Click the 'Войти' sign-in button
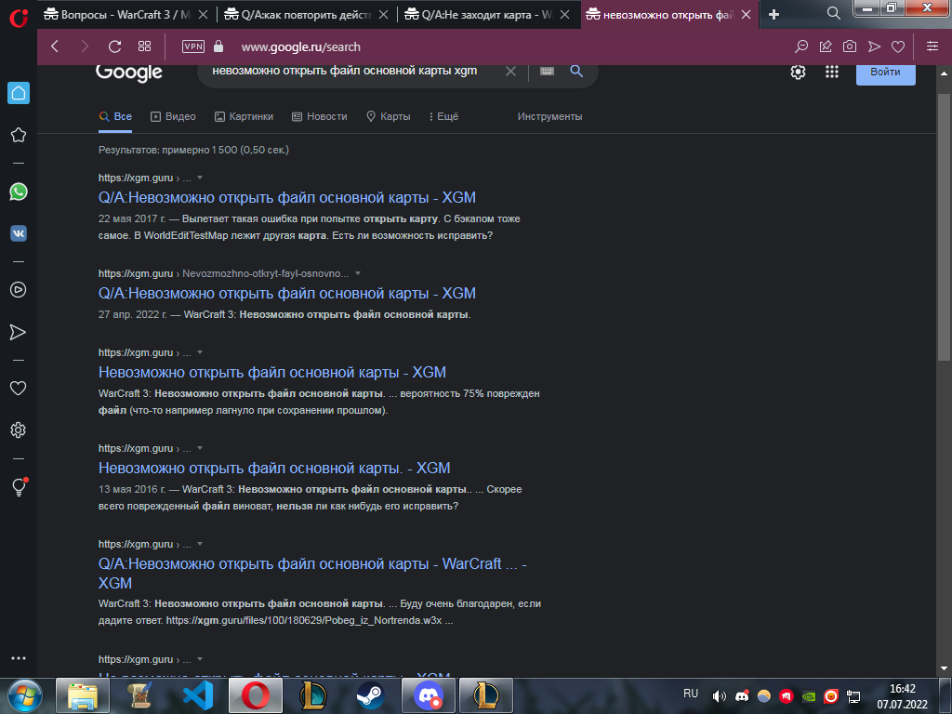This screenshot has width=952, height=714. coord(885,73)
